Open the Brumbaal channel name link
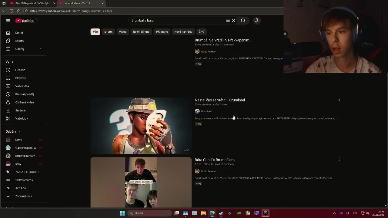The height and width of the screenshot is (218, 388). tap(206, 111)
